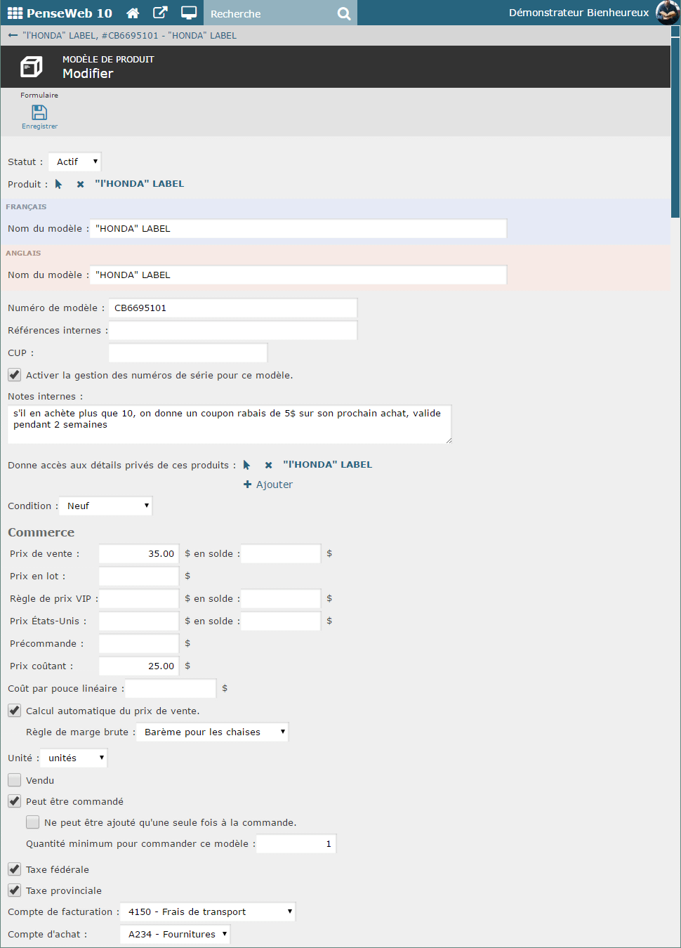
Task: Toggle serial number management checkbox
Action: 15,375
